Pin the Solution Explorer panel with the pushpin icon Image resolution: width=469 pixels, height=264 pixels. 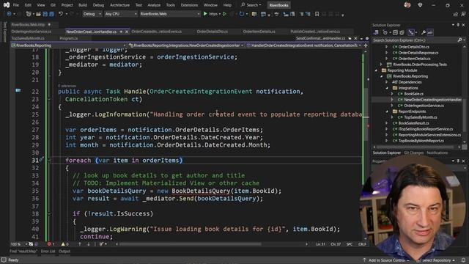click(458, 25)
